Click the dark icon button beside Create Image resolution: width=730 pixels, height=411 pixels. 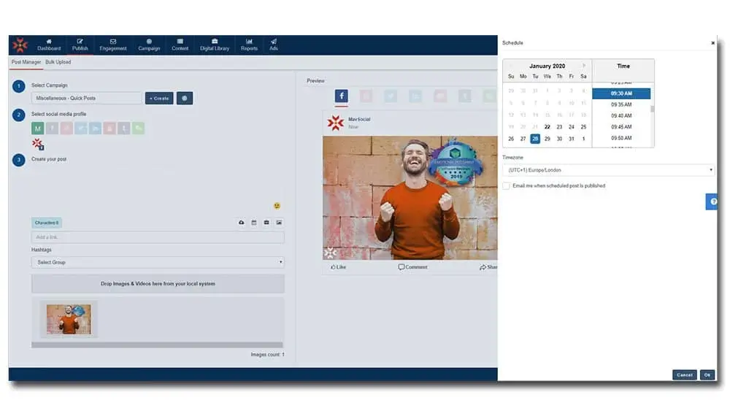pos(185,99)
